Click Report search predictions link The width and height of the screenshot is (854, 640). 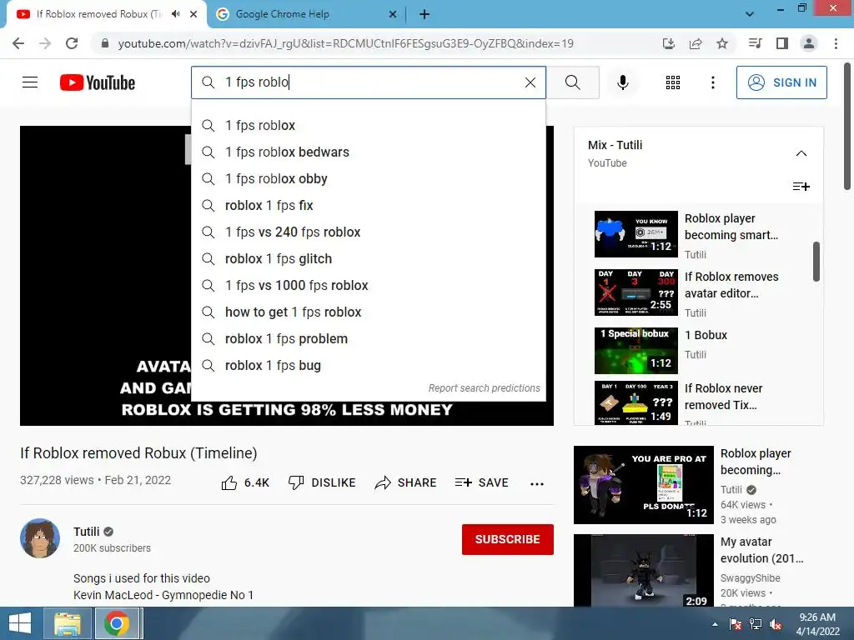coord(485,388)
